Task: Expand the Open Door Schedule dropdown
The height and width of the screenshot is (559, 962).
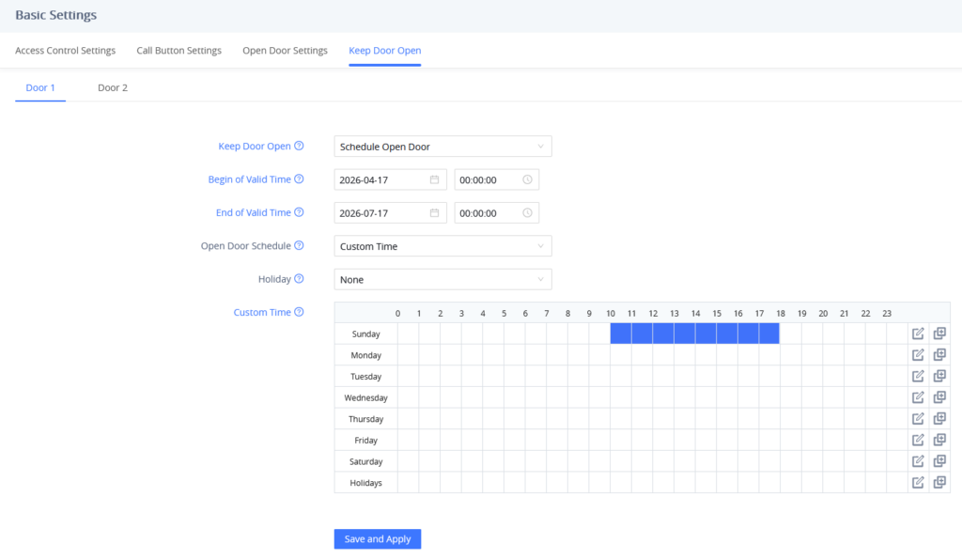Action: (443, 246)
